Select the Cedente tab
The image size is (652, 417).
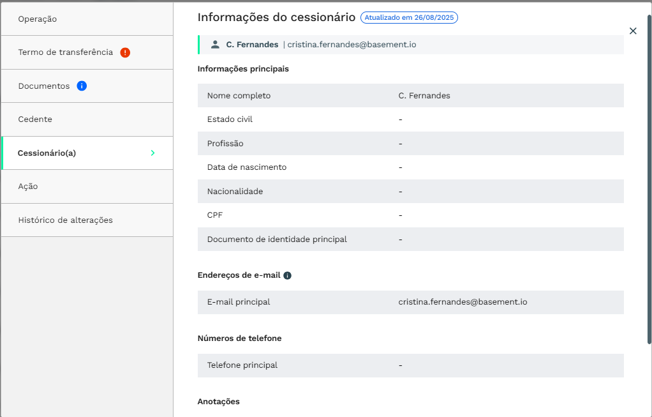click(x=35, y=119)
